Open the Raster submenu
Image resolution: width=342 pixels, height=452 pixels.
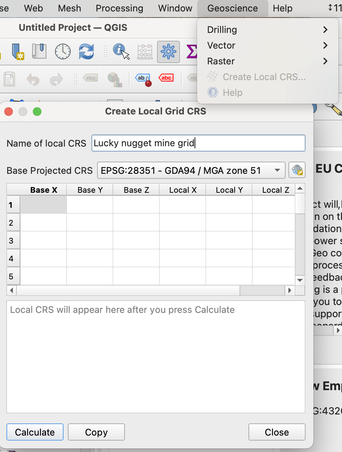click(x=267, y=61)
